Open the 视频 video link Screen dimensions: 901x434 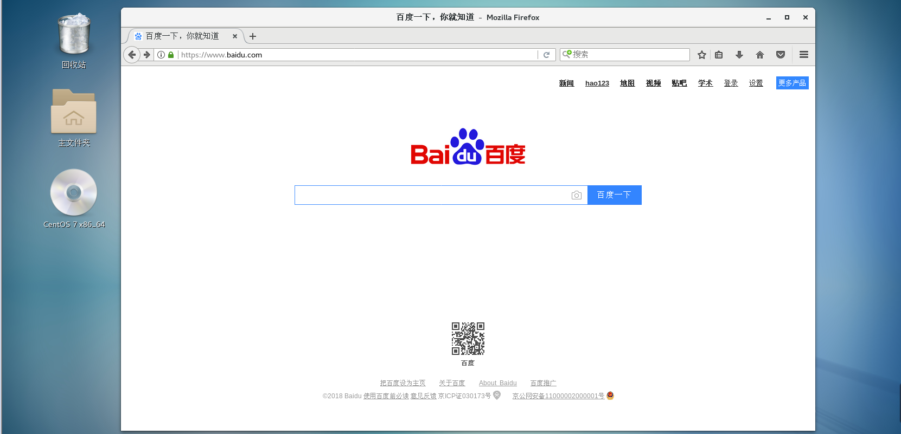pyautogui.click(x=653, y=83)
